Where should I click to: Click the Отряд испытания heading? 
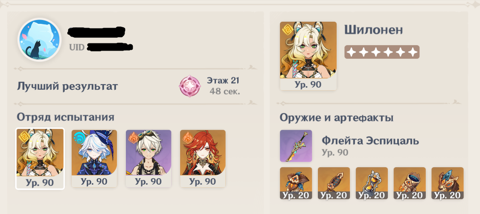(x=66, y=117)
